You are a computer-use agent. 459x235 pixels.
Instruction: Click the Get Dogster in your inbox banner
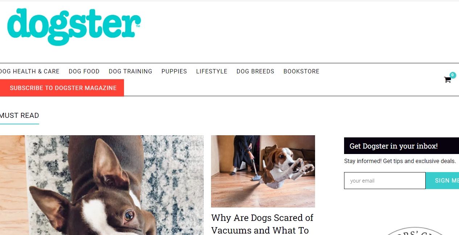click(x=401, y=146)
